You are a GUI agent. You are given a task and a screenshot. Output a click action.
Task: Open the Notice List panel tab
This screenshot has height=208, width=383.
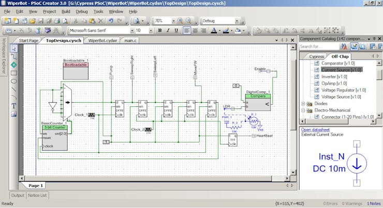37,195
